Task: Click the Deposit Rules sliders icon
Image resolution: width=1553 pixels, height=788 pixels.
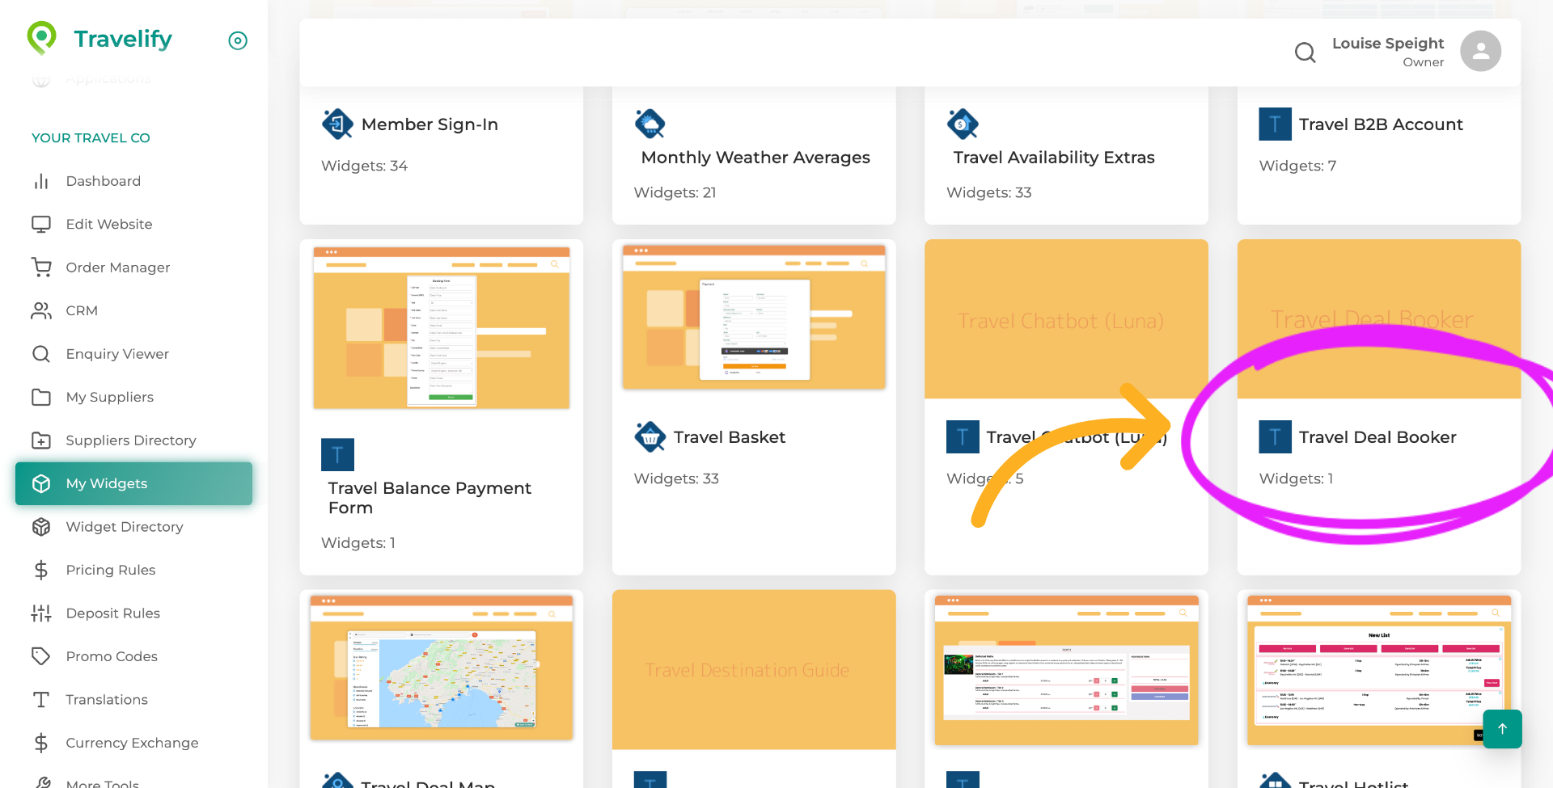Action: coord(41,613)
